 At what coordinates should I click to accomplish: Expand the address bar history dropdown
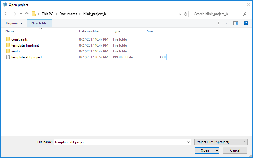(180, 14)
